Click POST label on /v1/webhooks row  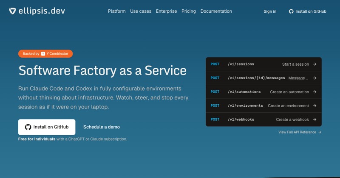215,120
